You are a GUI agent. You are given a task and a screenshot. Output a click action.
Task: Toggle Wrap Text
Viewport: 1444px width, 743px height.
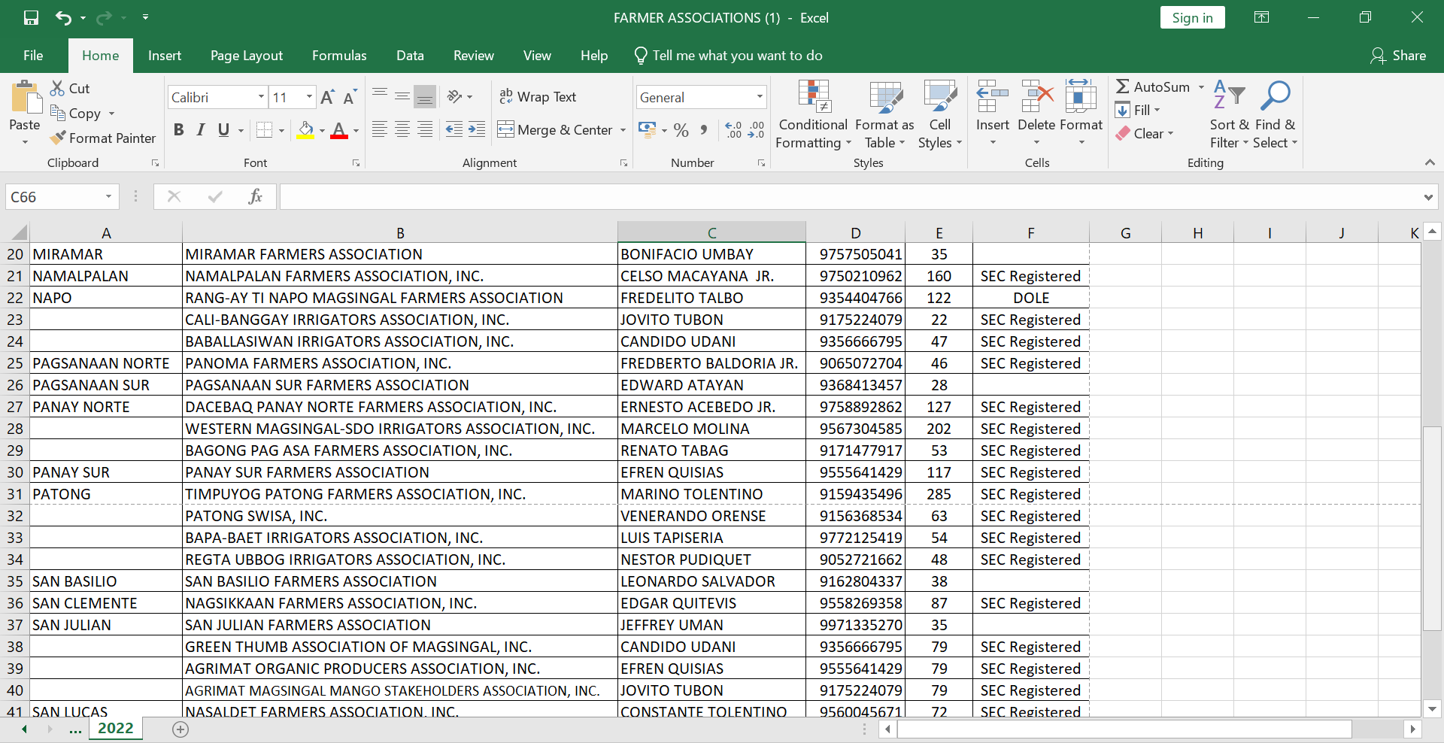[x=538, y=96]
